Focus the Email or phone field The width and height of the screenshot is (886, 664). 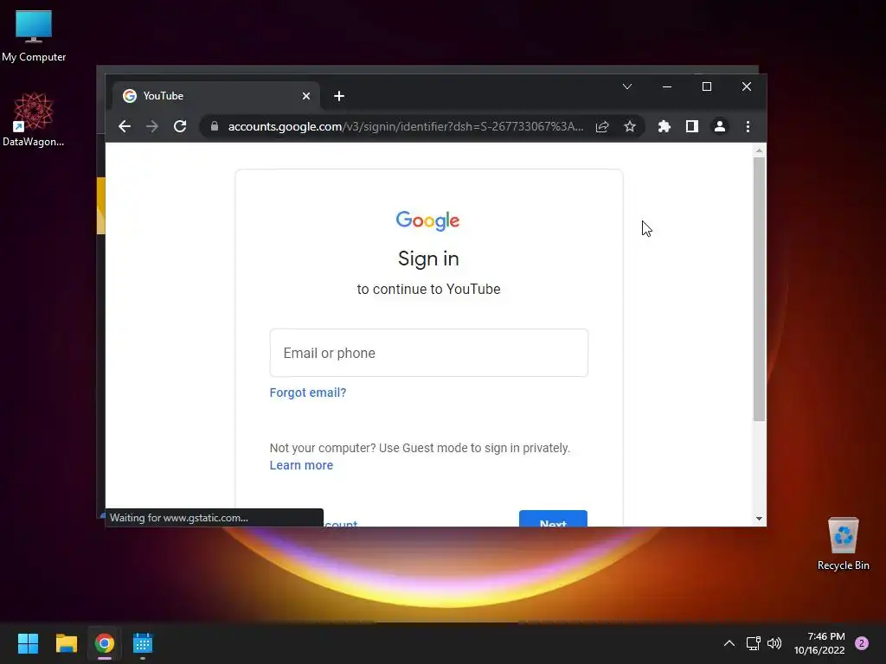pyautogui.click(x=429, y=353)
